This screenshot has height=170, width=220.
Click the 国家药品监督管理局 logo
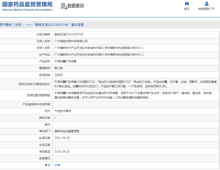coord(27,4)
